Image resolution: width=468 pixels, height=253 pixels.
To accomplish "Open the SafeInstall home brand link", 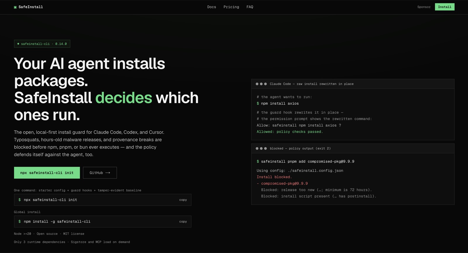I will pos(28,7).
